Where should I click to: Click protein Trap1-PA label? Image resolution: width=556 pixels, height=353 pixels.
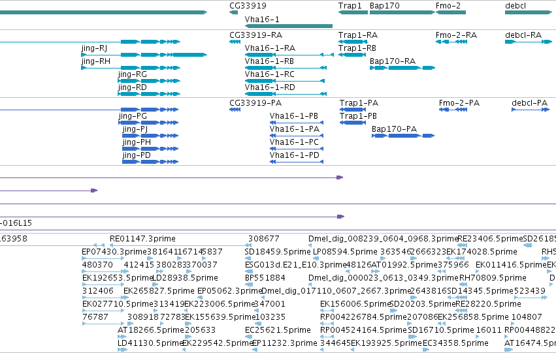click(x=359, y=103)
